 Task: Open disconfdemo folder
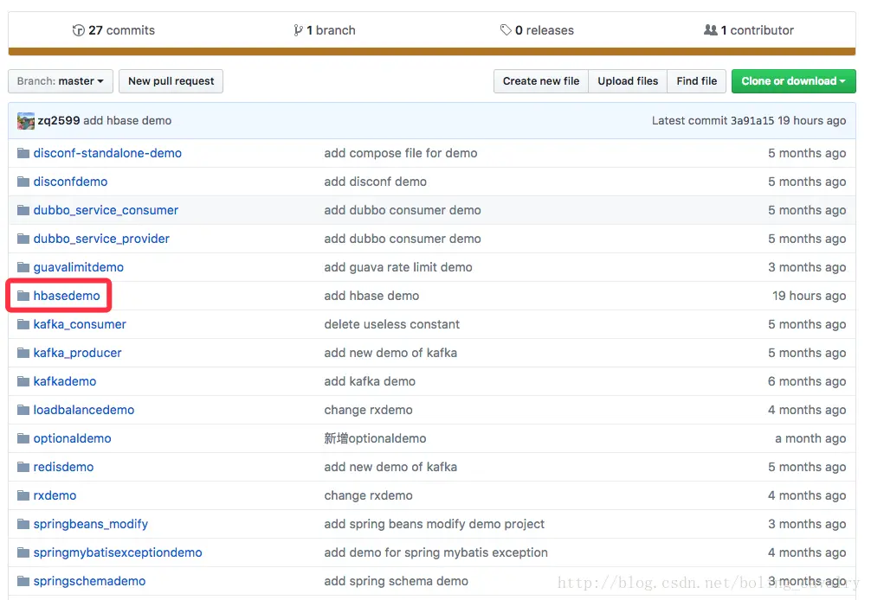pyautogui.click(x=70, y=182)
